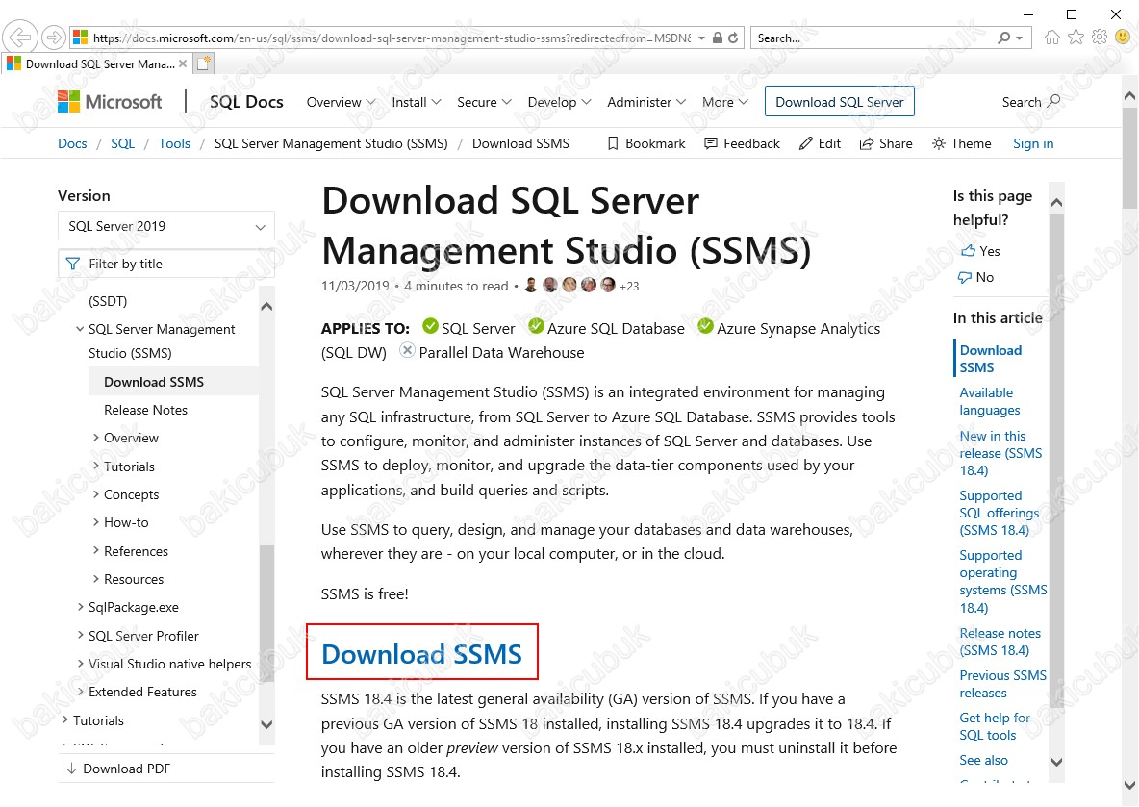Open browser Favorites star icon

click(1076, 38)
